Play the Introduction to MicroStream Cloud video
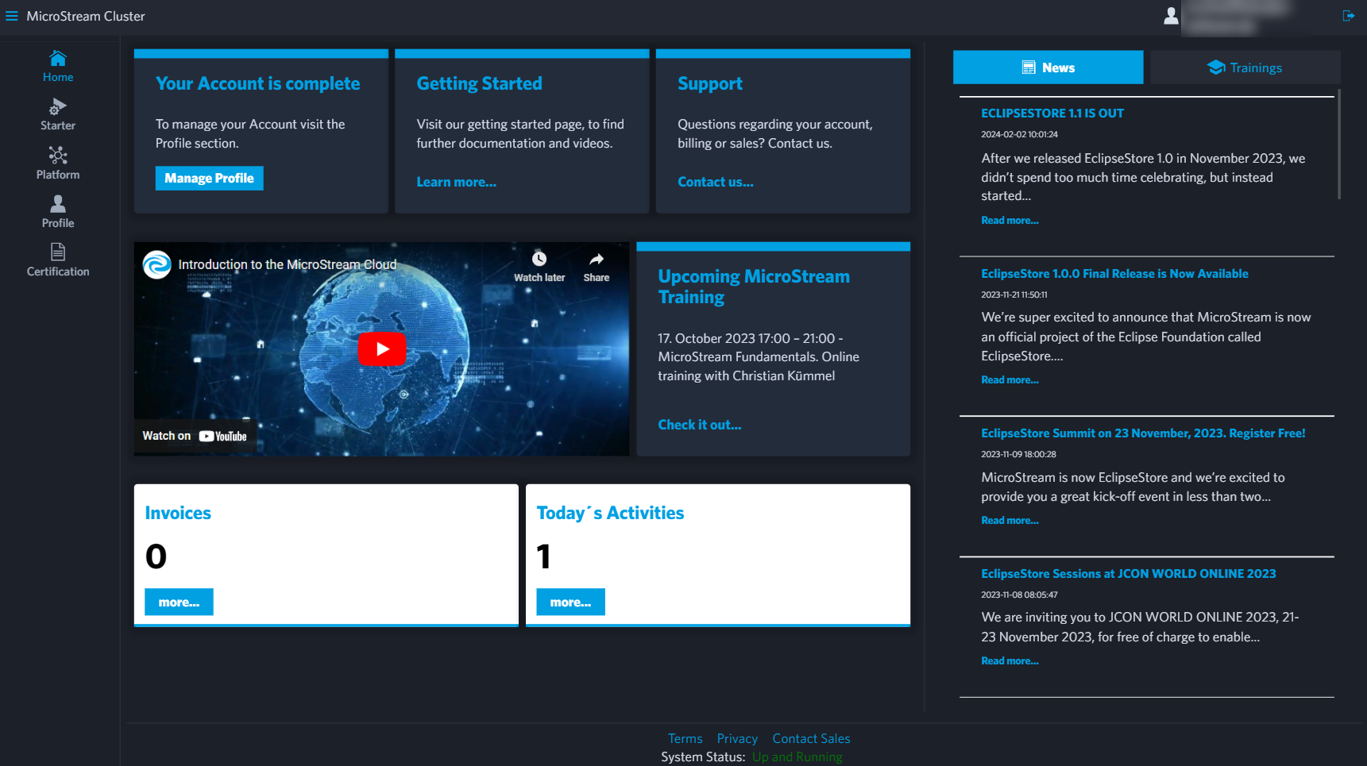 pyautogui.click(x=382, y=348)
